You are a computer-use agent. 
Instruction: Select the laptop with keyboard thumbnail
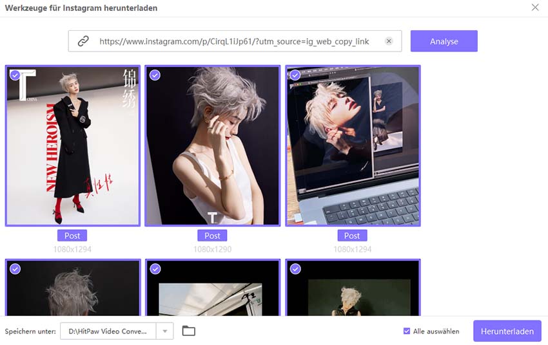coord(353,146)
